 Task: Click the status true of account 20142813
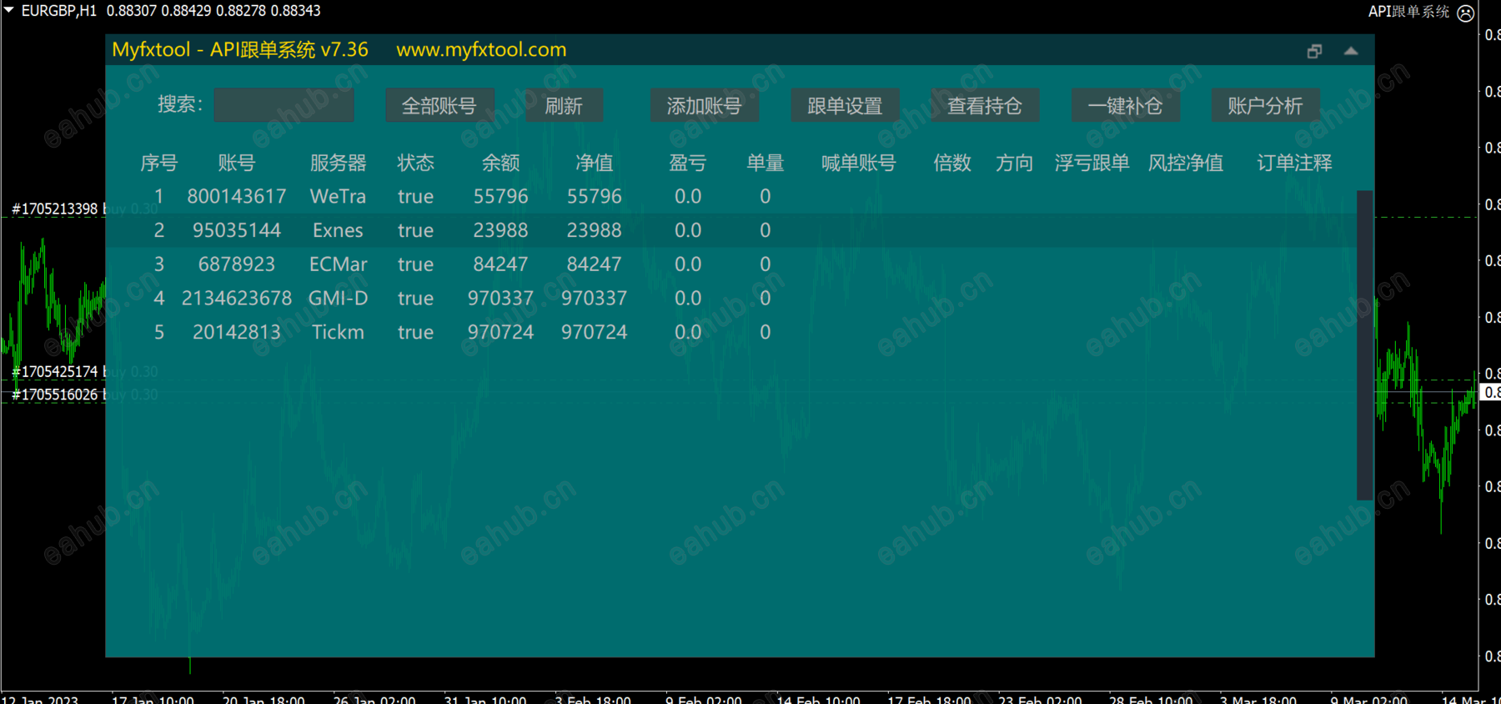point(415,332)
